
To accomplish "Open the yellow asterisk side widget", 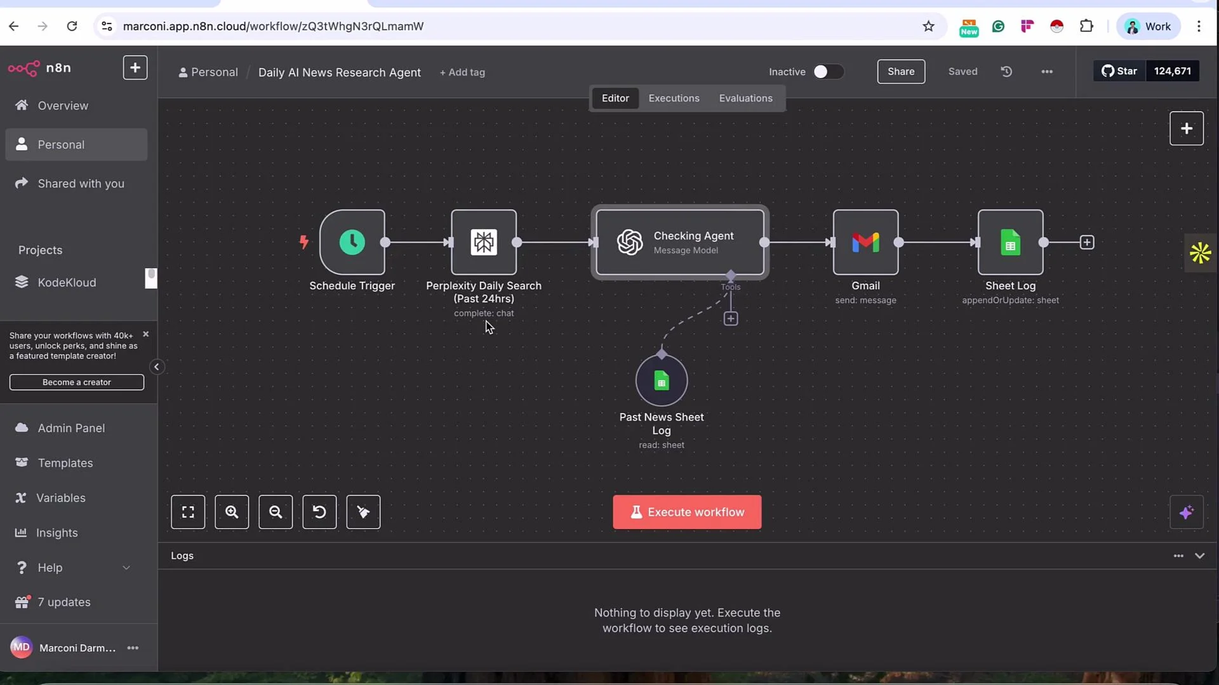I will pos(1200,253).
